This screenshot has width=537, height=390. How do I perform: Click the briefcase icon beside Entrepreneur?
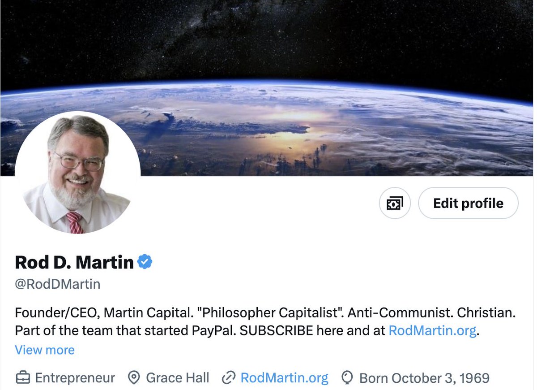point(23,378)
